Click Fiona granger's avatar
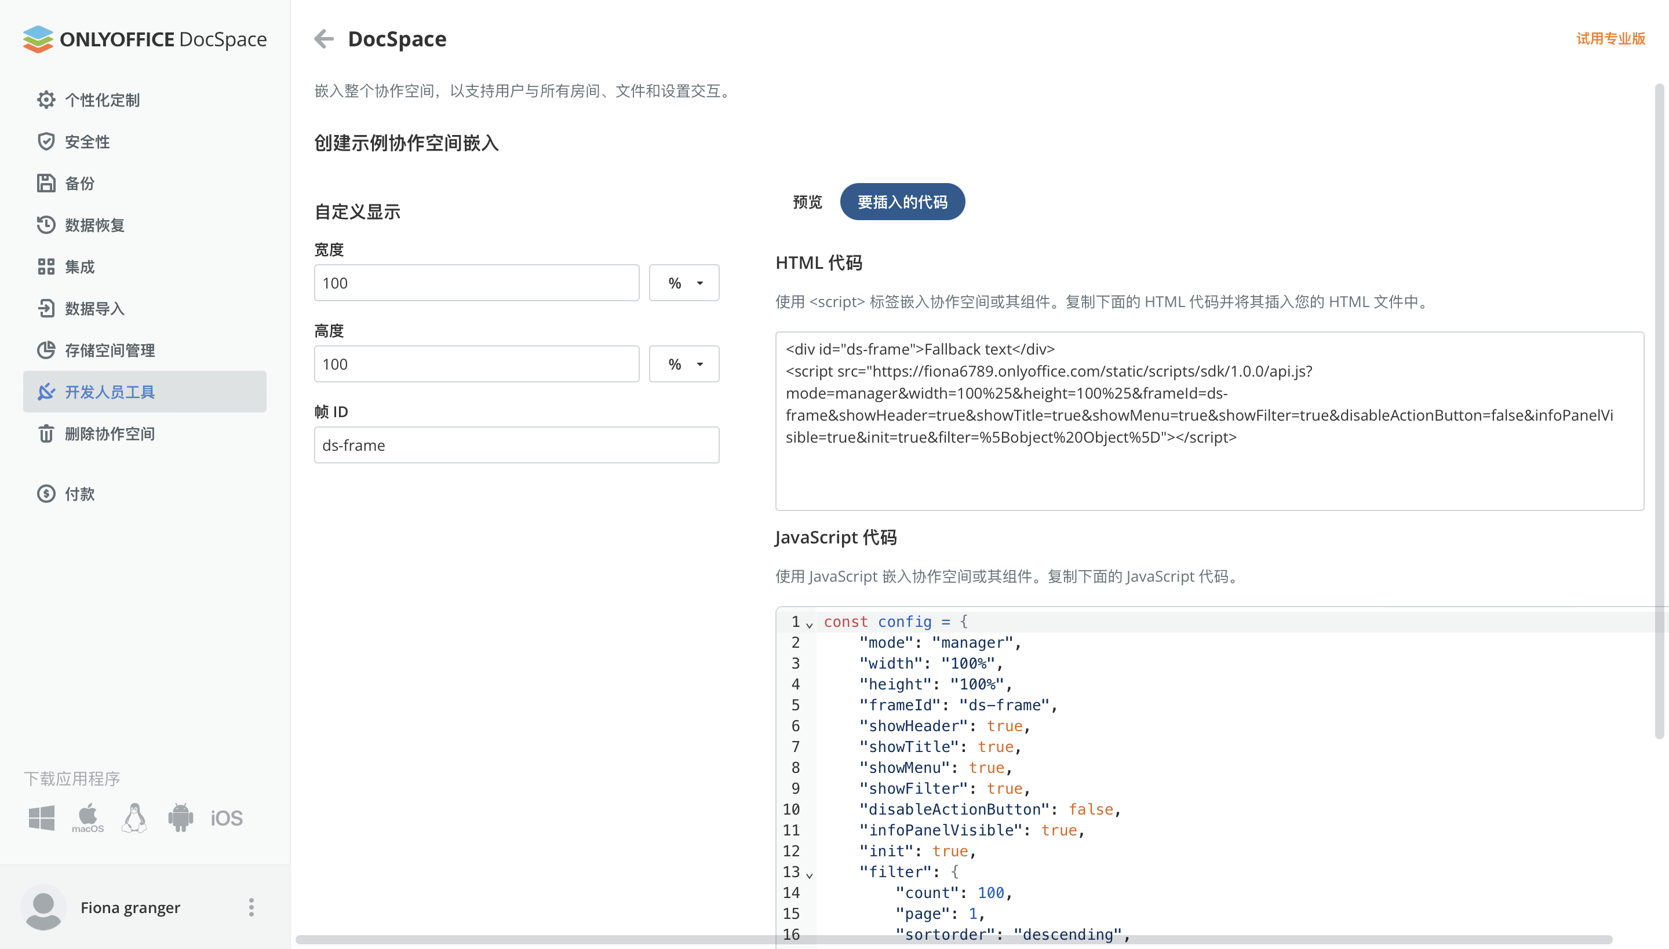 tap(43, 907)
